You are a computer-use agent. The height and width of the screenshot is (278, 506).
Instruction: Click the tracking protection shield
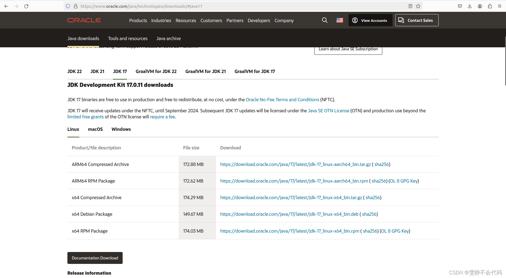coord(68,6)
